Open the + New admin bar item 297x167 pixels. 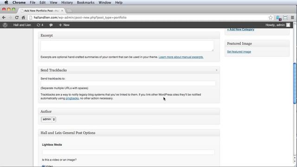tap(64, 25)
